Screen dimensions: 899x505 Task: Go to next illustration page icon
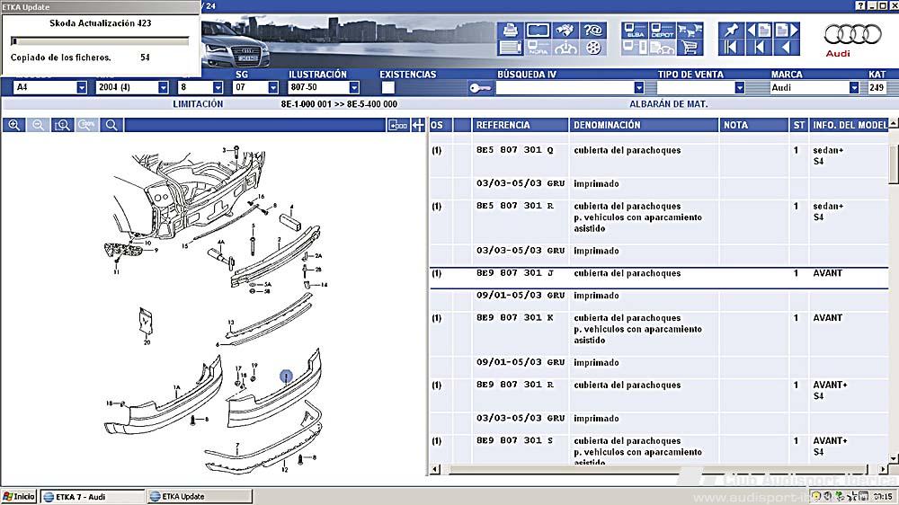(x=786, y=30)
